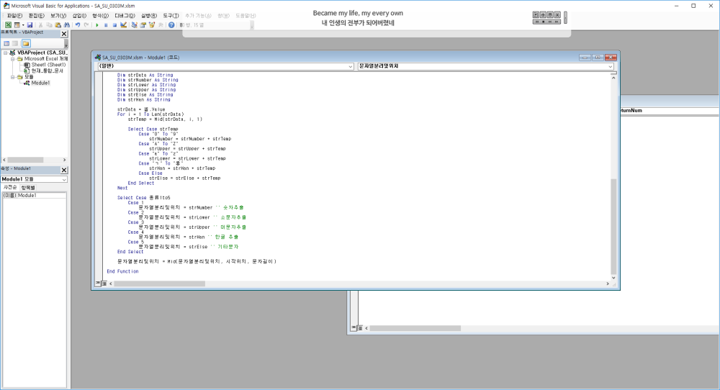Click the Reset (stop) toolbar icon
This screenshot has width=720, height=390.
114,24
